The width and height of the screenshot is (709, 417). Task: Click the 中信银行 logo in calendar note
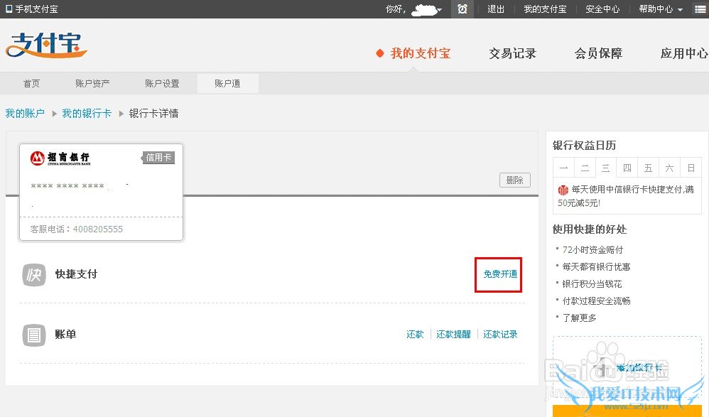click(x=563, y=190)
